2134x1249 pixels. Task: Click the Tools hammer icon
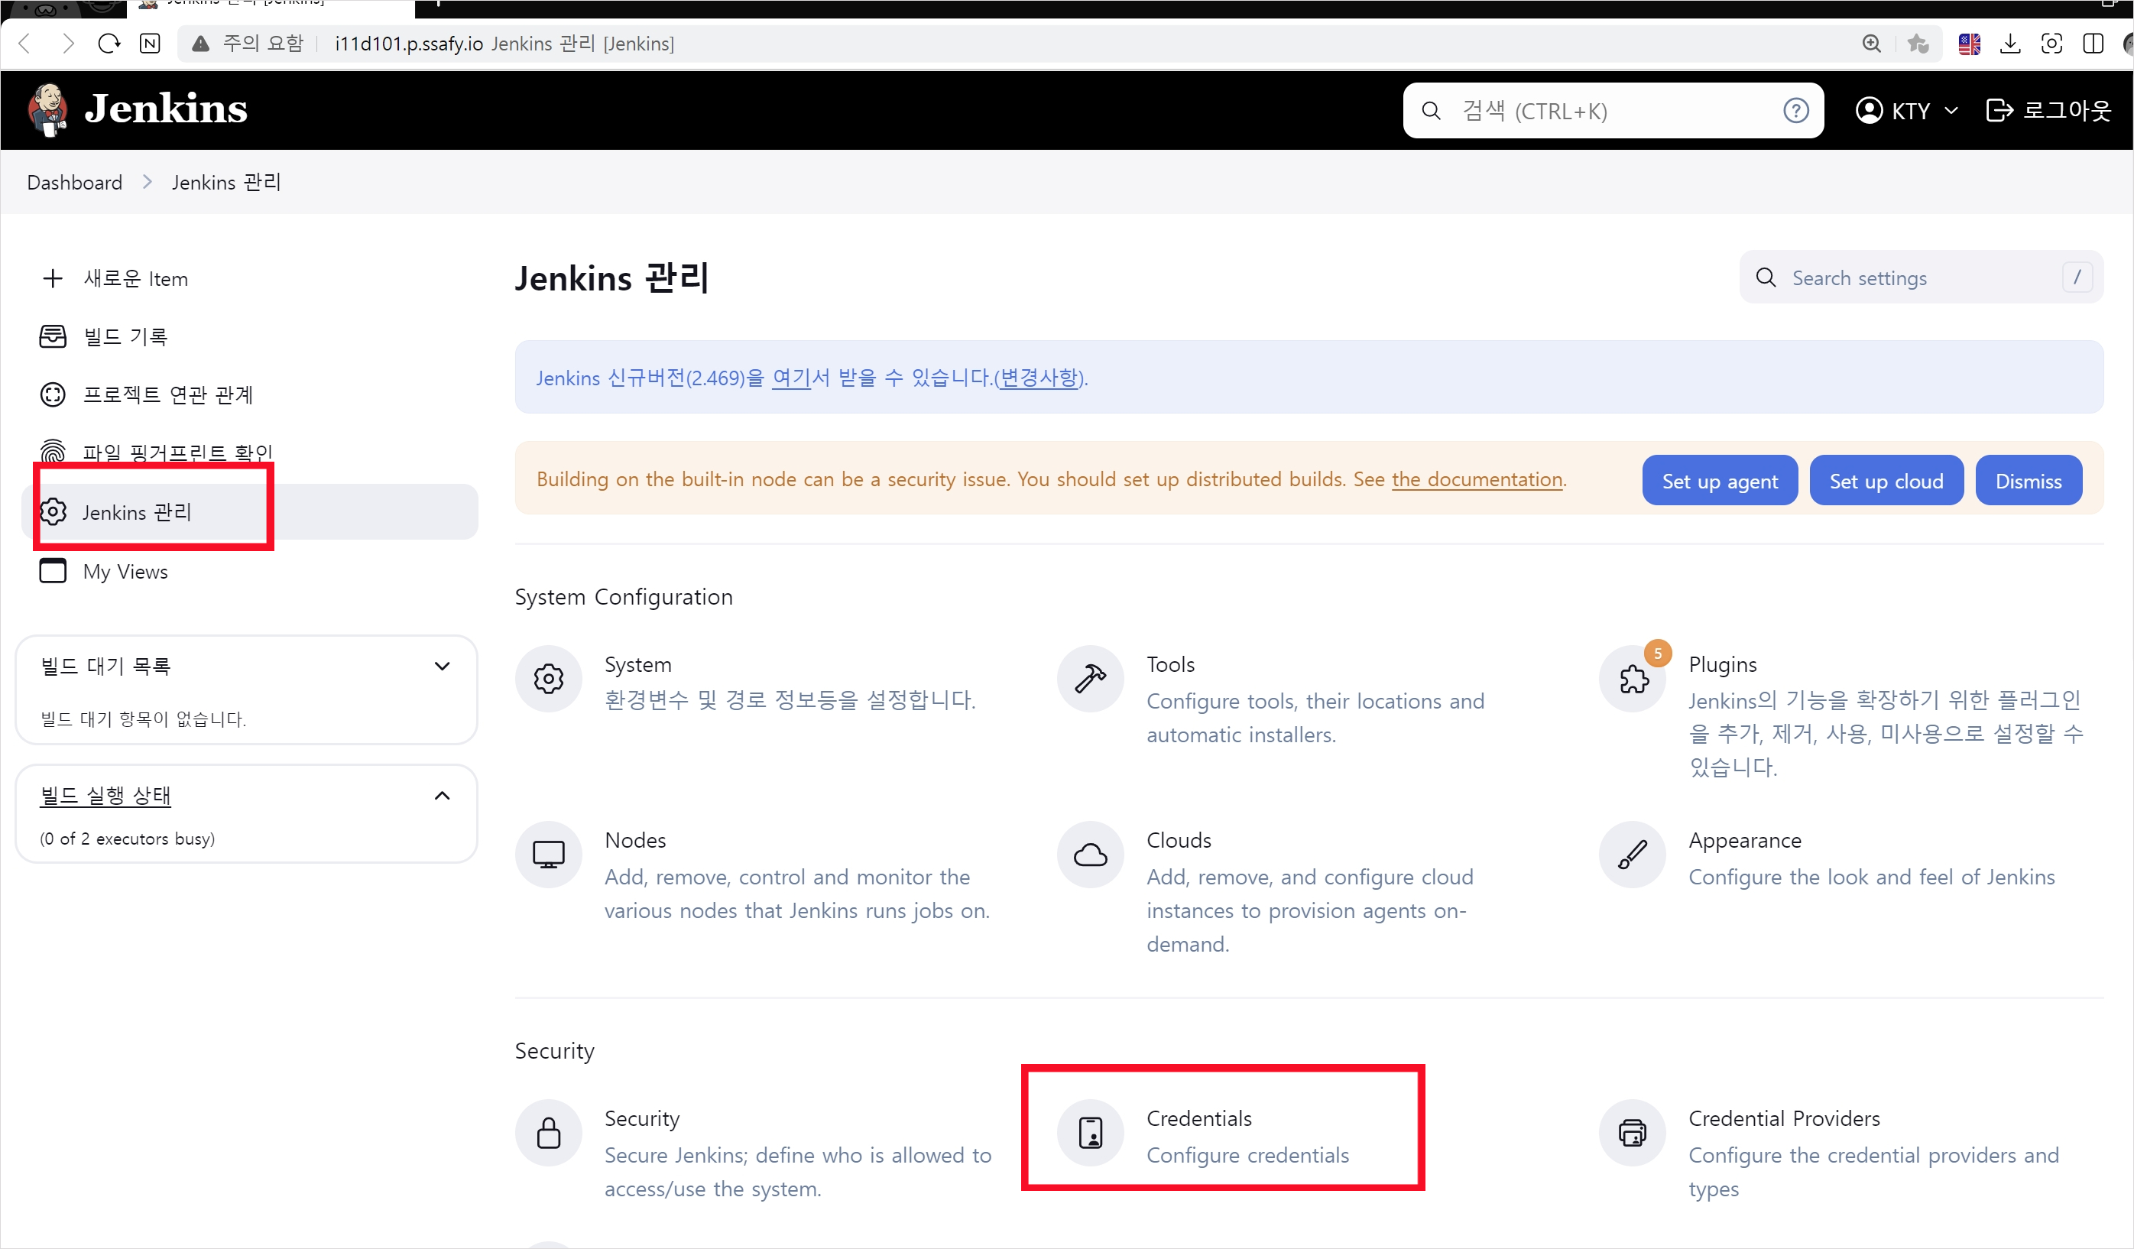coord(1090,678)
